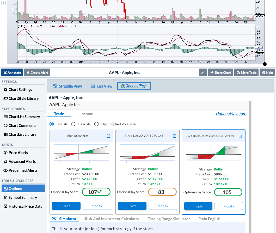This screenshot has width=276, height=233.
Task: Click the 182.17% return value
Action: (x=220, y=184)
